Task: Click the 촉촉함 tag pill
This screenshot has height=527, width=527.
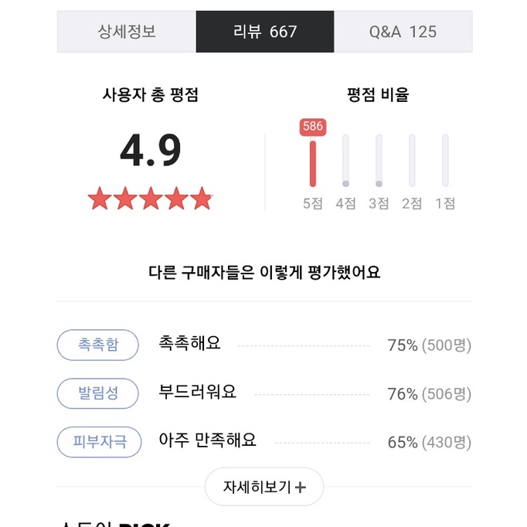Action: [98, 345]
